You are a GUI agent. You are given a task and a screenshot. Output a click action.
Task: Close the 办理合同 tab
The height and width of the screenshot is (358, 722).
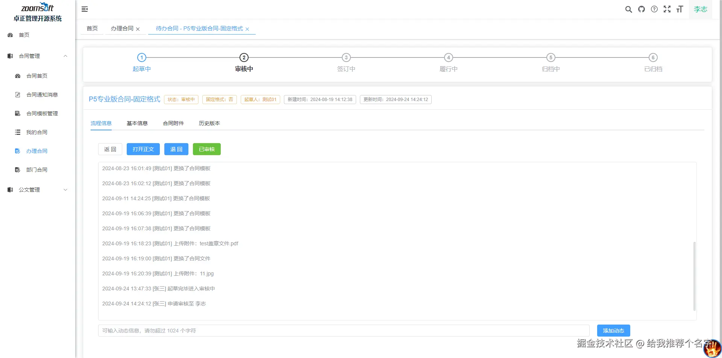pyautogui.click(x=138, y=29)
